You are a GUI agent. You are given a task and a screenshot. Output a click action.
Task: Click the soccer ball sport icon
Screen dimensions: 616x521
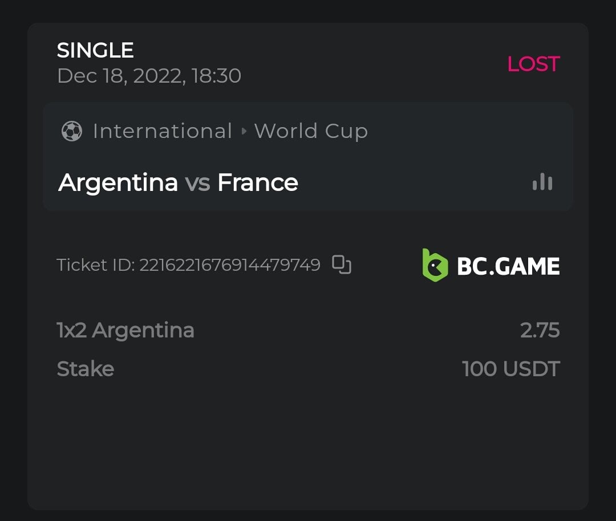(x=72, y=131)
